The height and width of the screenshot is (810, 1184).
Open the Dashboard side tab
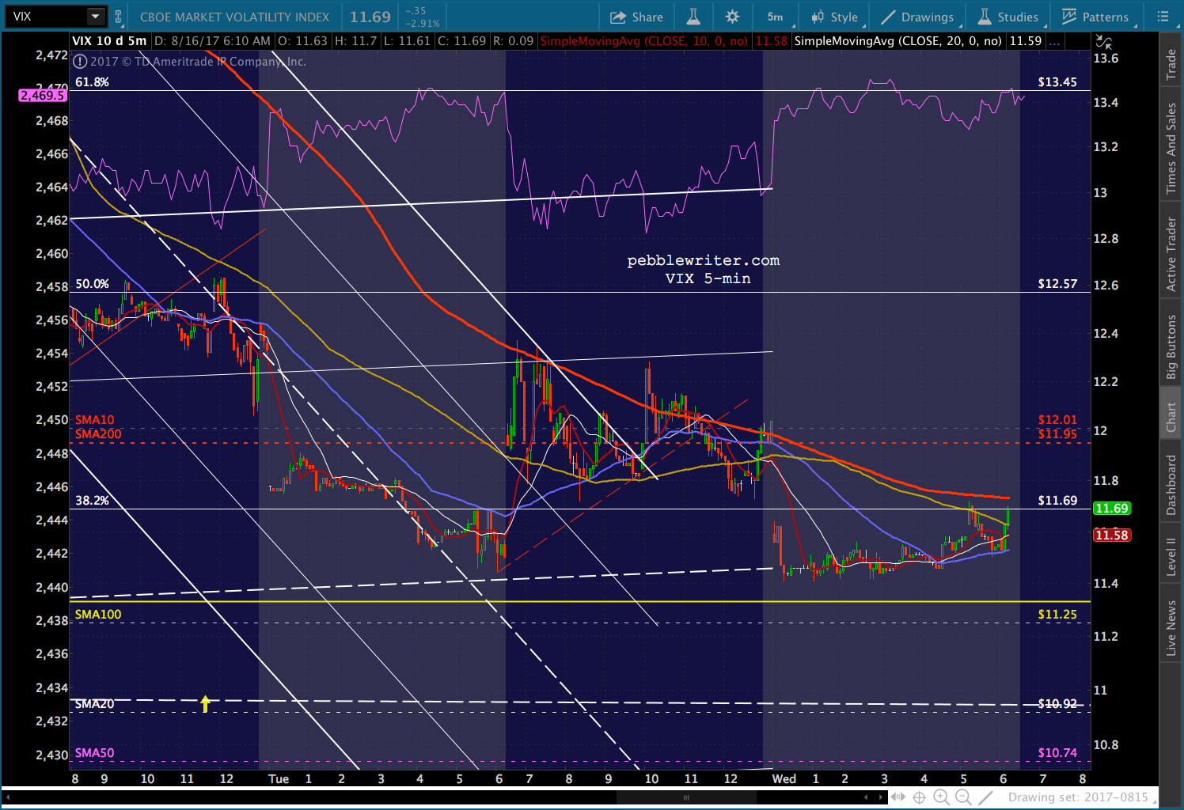[1171, 485]
